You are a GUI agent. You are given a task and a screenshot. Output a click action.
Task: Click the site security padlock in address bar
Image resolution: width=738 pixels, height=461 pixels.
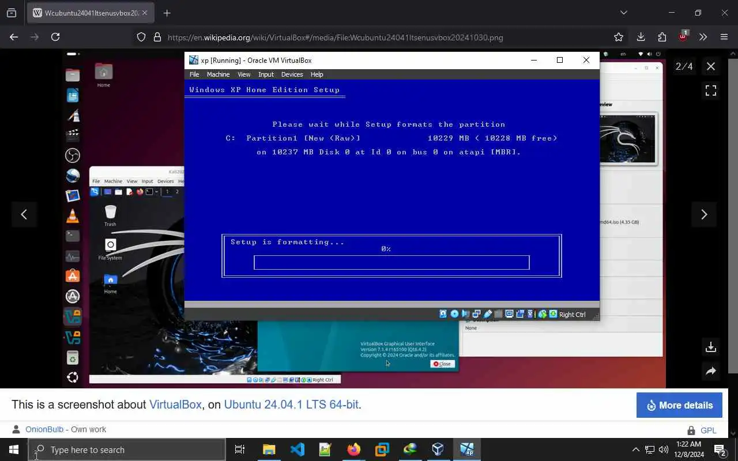[x=157, y=37]
